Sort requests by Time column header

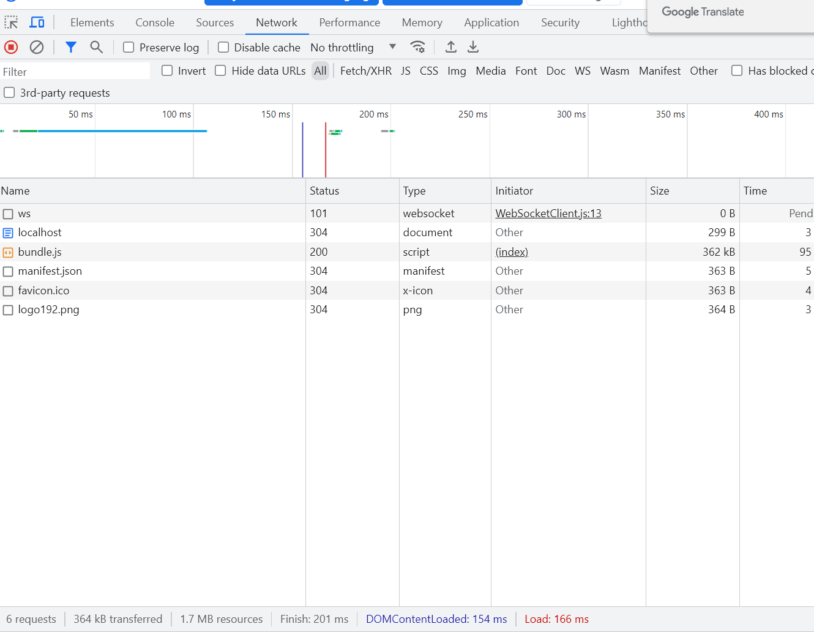(x=777, y=191)
